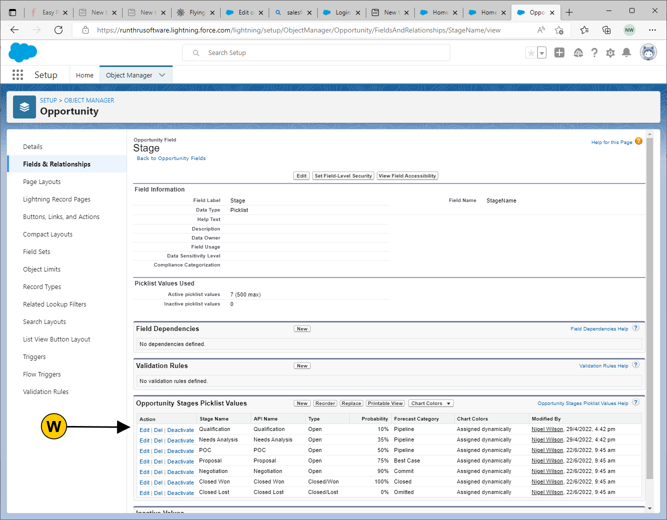
Task: Open the App Launcher grid icon
Action: pyautogui.click(x=18, y=75)
